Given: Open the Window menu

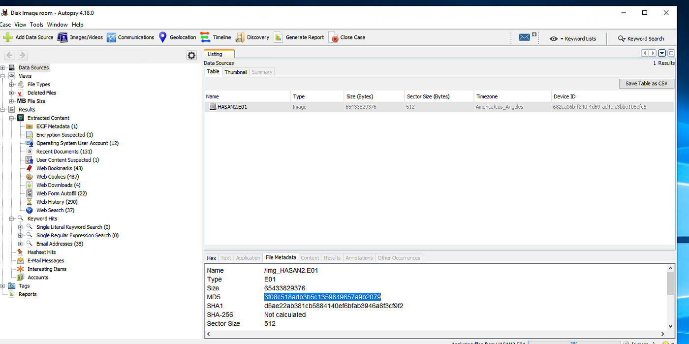Looking at the screenshot, I should (x=57, y=25).
